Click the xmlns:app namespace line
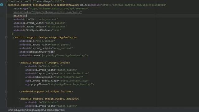The image size is (199, 112). pyautogui.click(x=51, y=8)
